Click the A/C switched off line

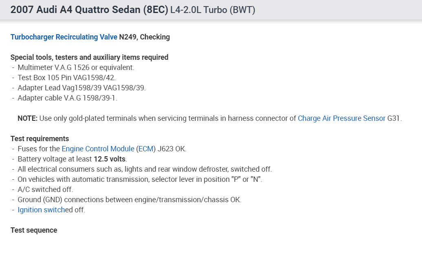[45, 190]
